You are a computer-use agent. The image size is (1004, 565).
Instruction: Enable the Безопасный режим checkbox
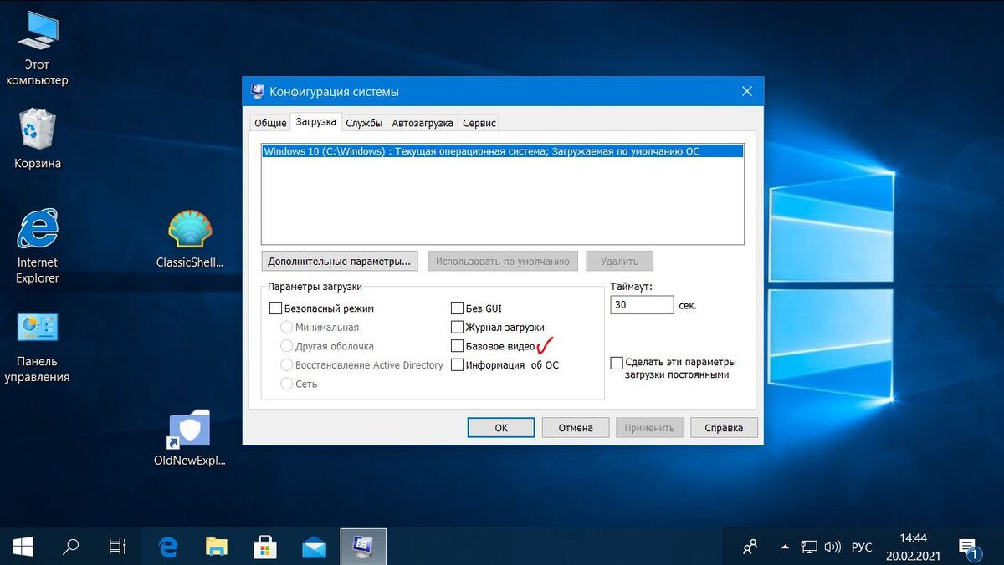(x=276, y=308)
